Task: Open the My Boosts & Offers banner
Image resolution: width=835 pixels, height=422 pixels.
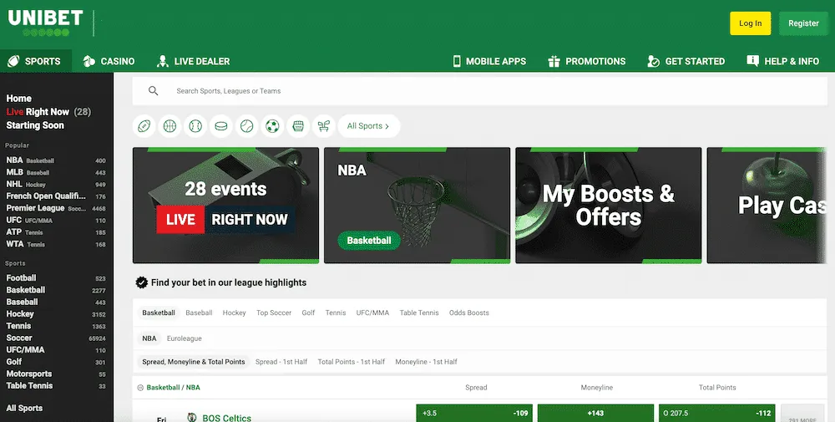Action: coord(609,205)
